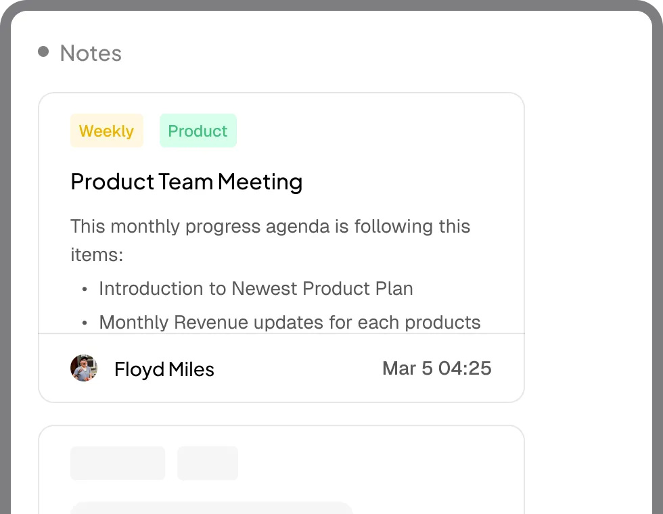Click the note description paragraph text
Viewport: 663px width, 514px height.
pyautogui.click(x=270, y=240)
